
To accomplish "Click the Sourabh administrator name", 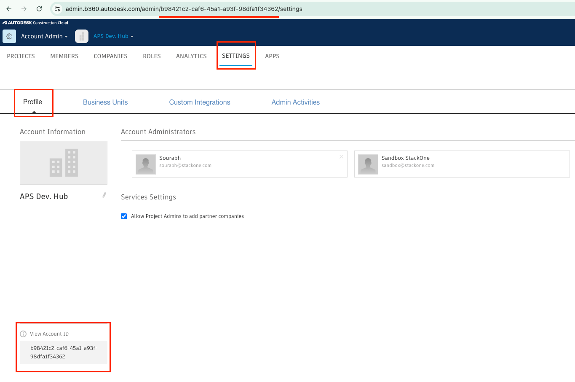I will tap(170, 158).
